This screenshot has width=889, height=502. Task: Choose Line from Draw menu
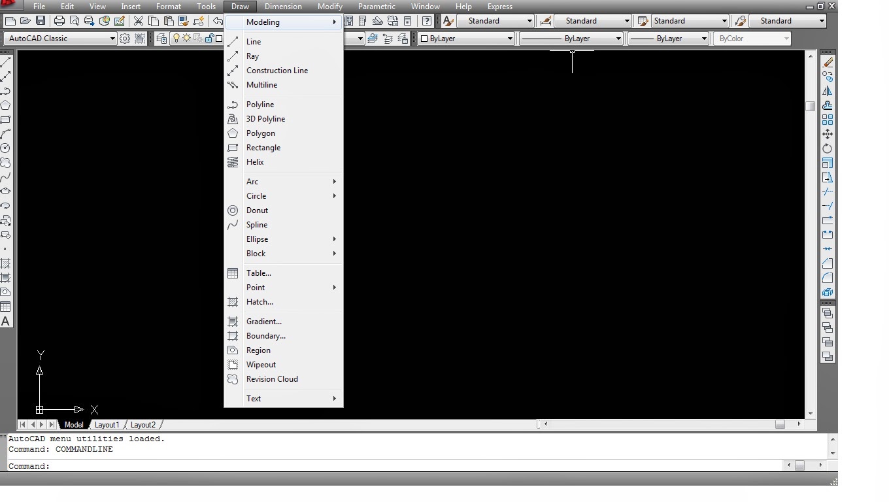[284, 42]
